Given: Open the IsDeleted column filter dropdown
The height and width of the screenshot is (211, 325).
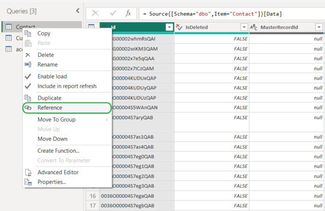Looking at the screenshot, I should coord(244,27).
